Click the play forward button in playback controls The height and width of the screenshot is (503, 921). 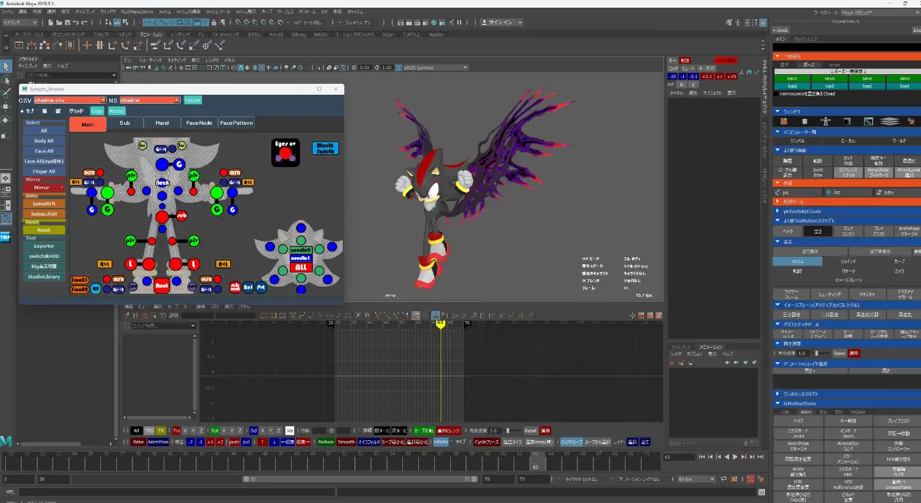pyautogui.click(x=735, y=457)
